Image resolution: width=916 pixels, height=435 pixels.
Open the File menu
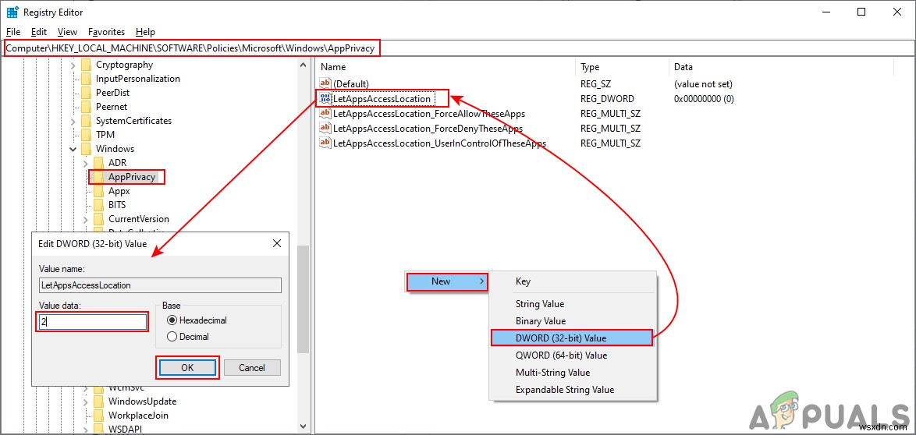click(x=12, y=32)
